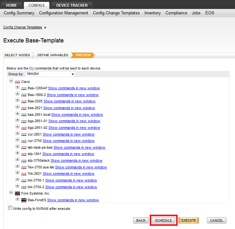Click Cisco icon beside cur-3750
Screen dimensions: 235x229
(24, 141)
